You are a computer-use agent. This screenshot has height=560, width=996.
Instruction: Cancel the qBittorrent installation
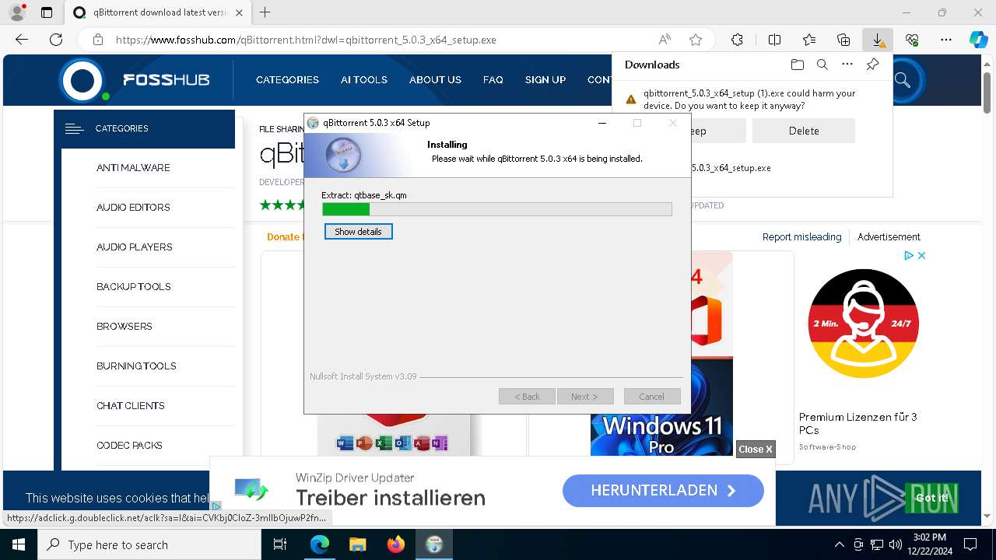652,397
